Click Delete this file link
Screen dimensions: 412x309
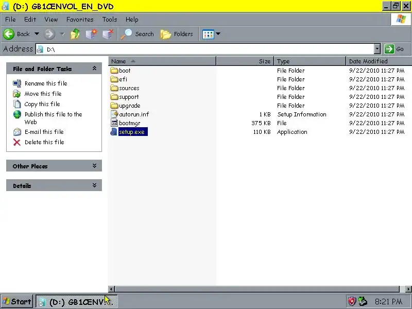pos(44,142)
